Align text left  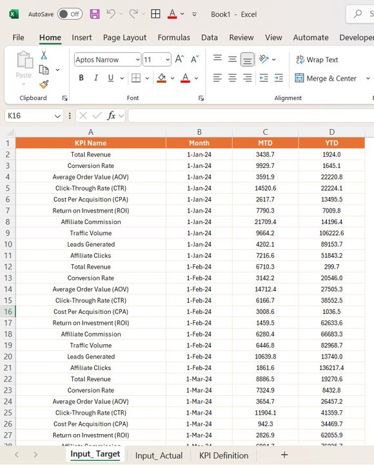click(x=217, y=78)
